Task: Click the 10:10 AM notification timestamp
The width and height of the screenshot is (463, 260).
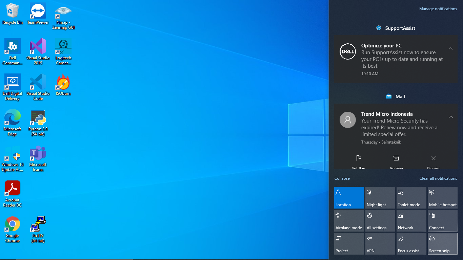Action: click(370, 74)
